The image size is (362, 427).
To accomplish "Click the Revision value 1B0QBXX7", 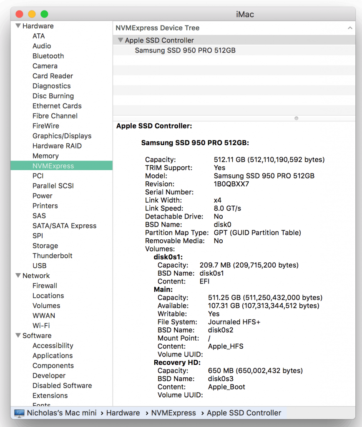I will (x=231, y=184).
